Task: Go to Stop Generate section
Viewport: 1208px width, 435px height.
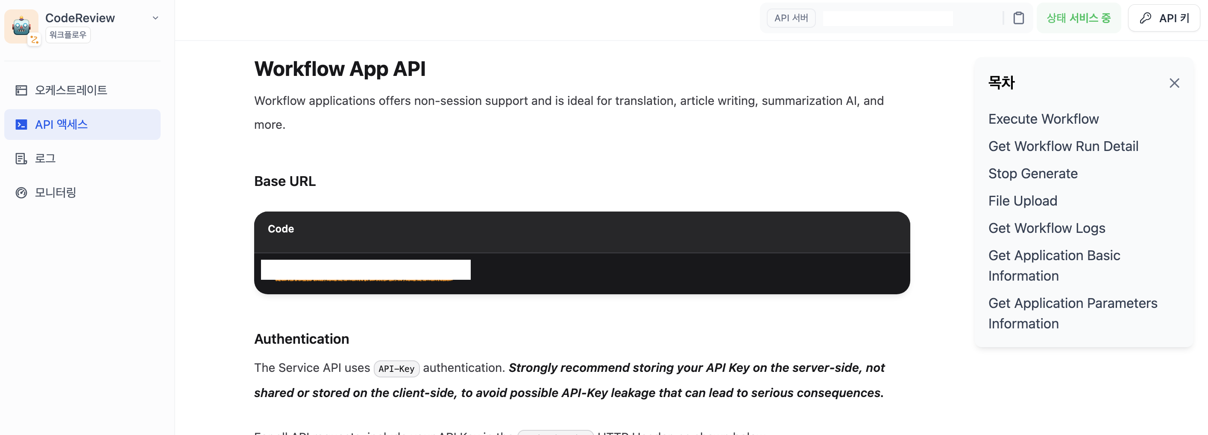Action: [x=1033, y=173]
